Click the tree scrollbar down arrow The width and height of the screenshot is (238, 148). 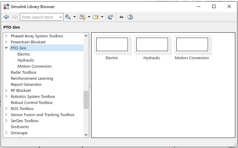pyautogui.click(x=86, y=135)
